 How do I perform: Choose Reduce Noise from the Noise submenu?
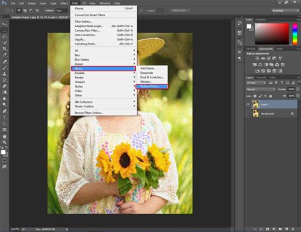[x=152, y=86]
